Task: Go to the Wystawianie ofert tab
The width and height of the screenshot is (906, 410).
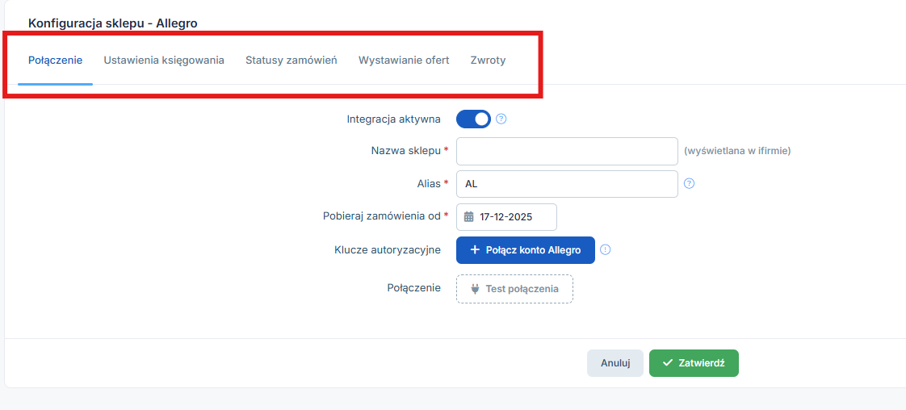Action: coord(404,61)
